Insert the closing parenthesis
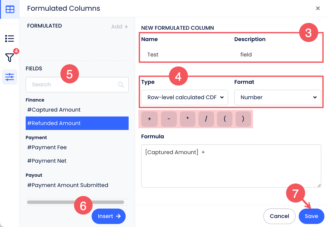 coord(243,119)
